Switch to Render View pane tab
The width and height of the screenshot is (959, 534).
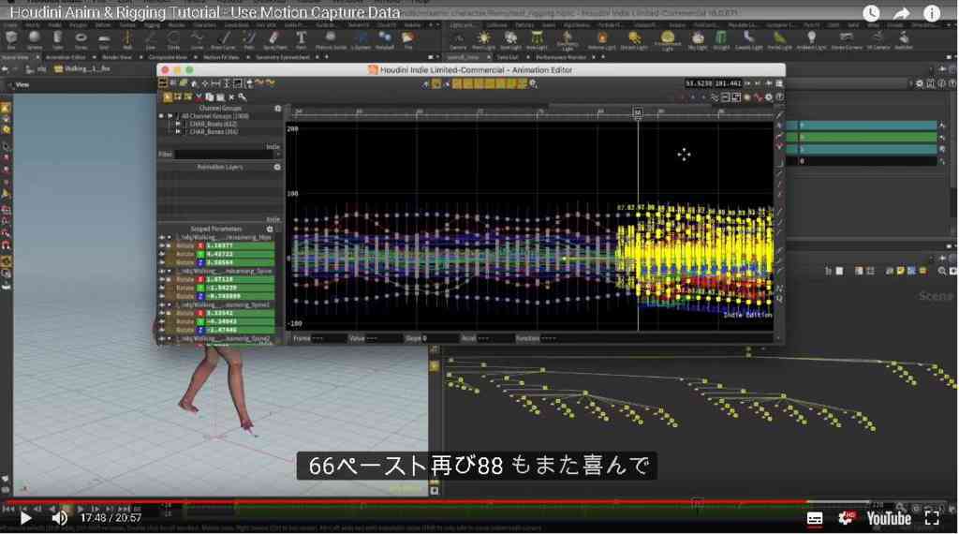117,57
